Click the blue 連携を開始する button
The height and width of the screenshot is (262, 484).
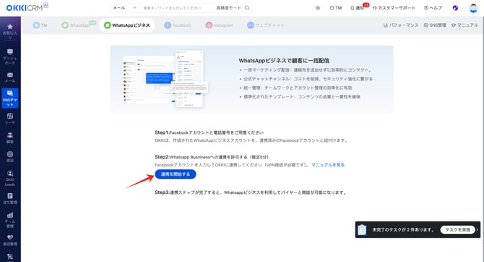(x=176, y=174)
